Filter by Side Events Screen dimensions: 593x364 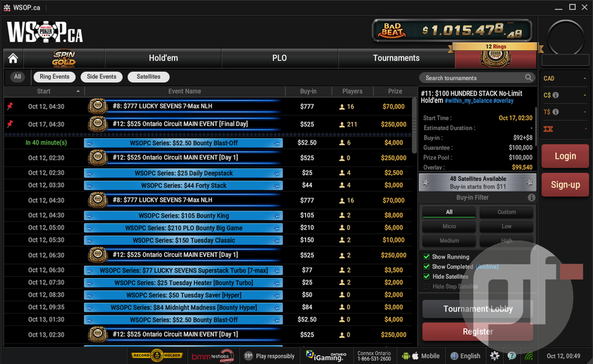102,77
